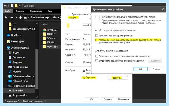Switch to the 'Вид' ribbon tab

50,11
